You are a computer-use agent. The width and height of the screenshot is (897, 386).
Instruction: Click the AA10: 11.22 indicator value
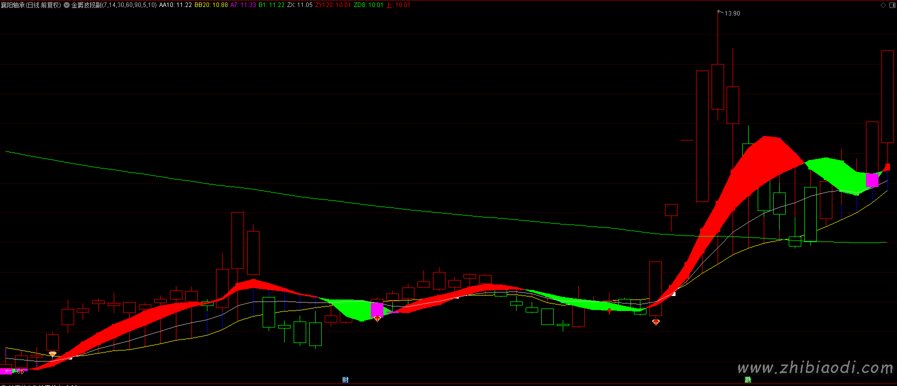point(175,5)
